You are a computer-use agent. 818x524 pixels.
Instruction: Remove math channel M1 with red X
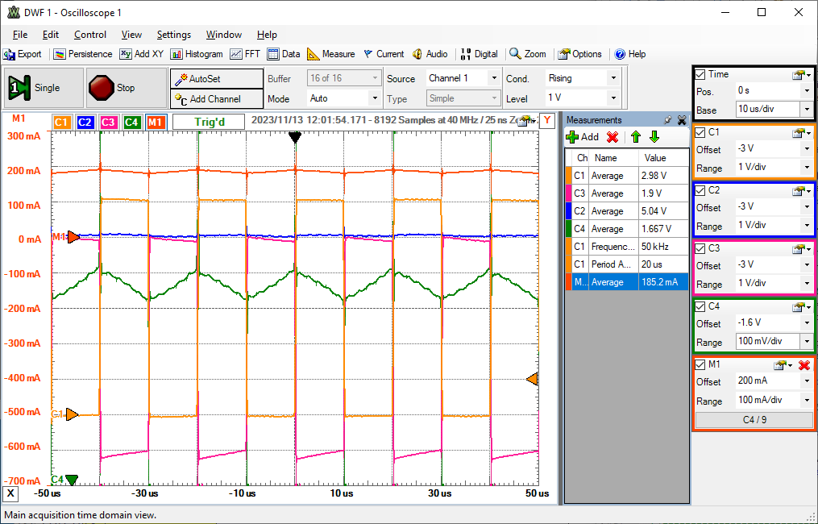(x=803, y=365)
